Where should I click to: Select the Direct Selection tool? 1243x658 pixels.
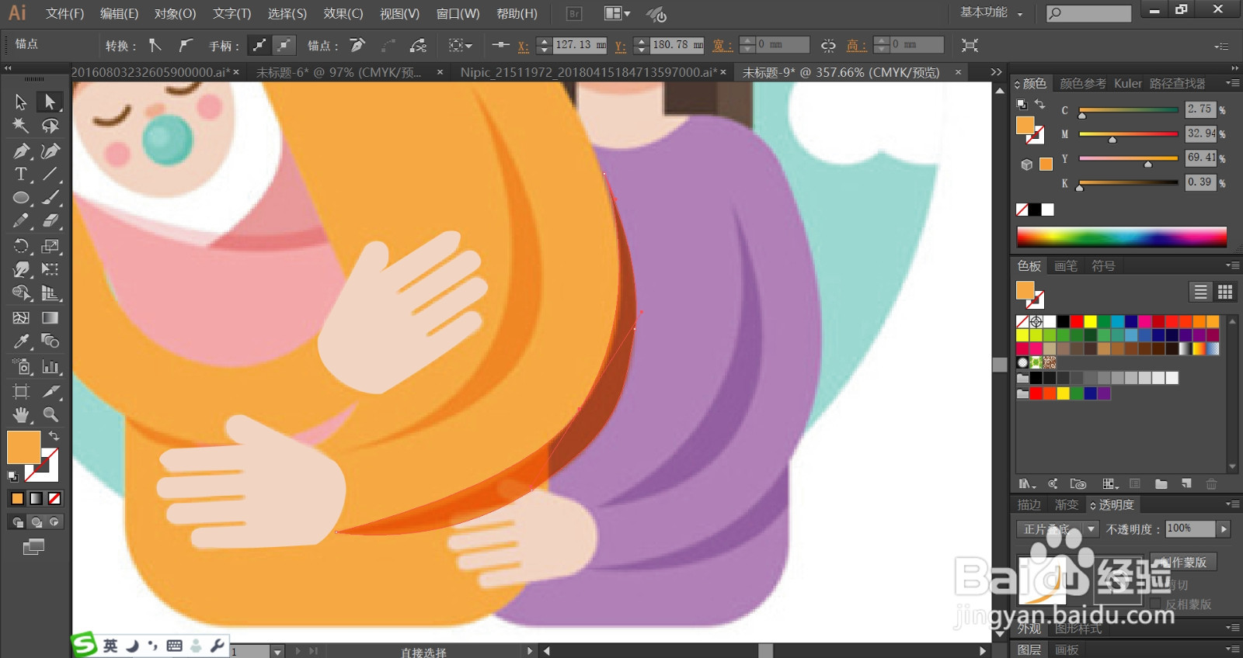coord(50,102)
